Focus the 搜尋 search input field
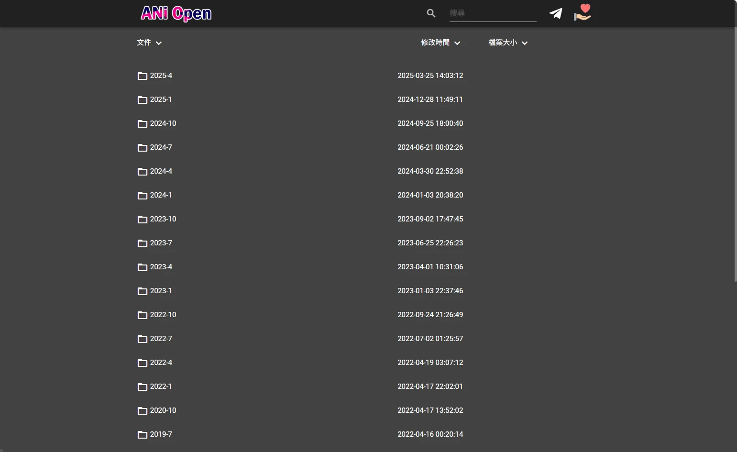 [x=493, y=13]
